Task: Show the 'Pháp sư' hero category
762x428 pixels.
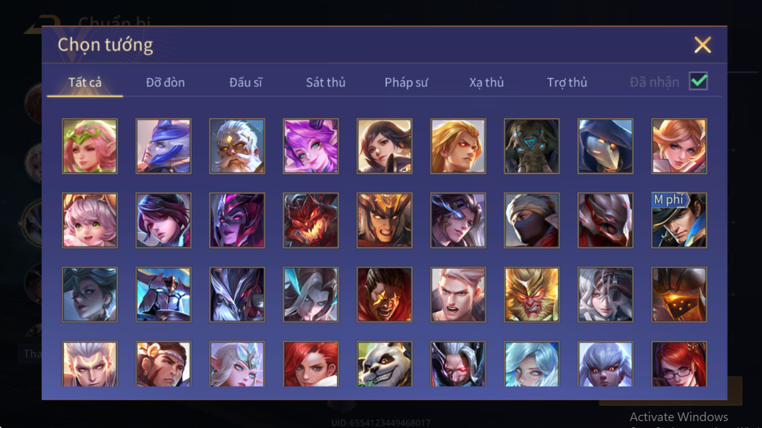Action: pos(406,82)
